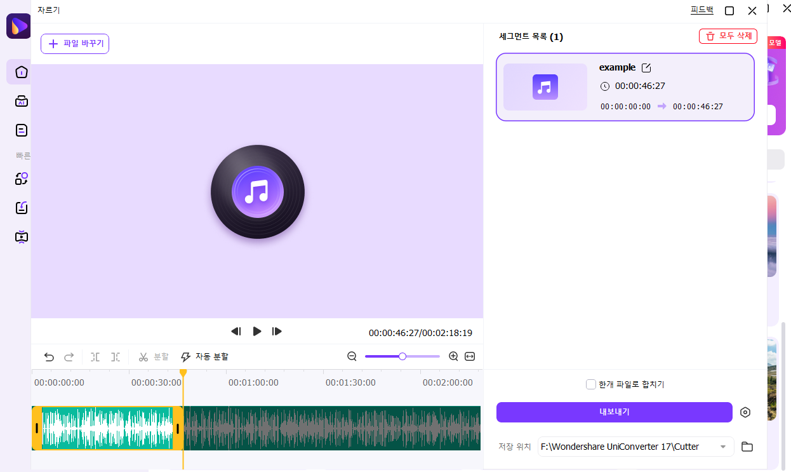Viewport: 791px width, 472px height.
Task: Zoom in on the timeline with the magnifier icon
Action: 453,356
